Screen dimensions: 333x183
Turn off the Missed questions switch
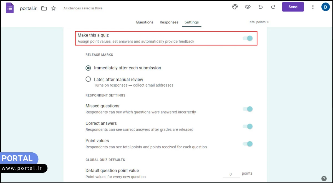coord(248,109)
